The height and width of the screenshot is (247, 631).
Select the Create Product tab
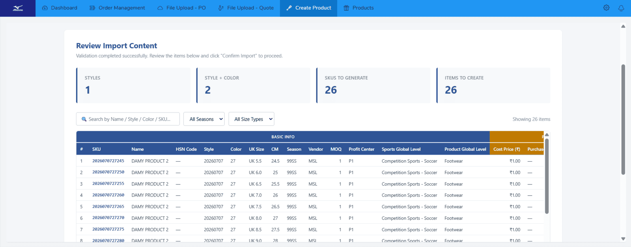(x=308, y=8)
